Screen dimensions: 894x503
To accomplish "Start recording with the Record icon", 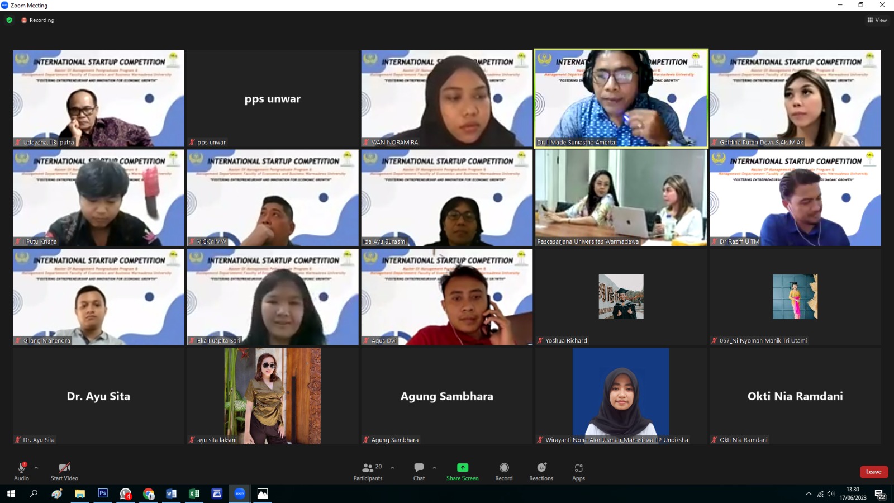I will (503, 468).
